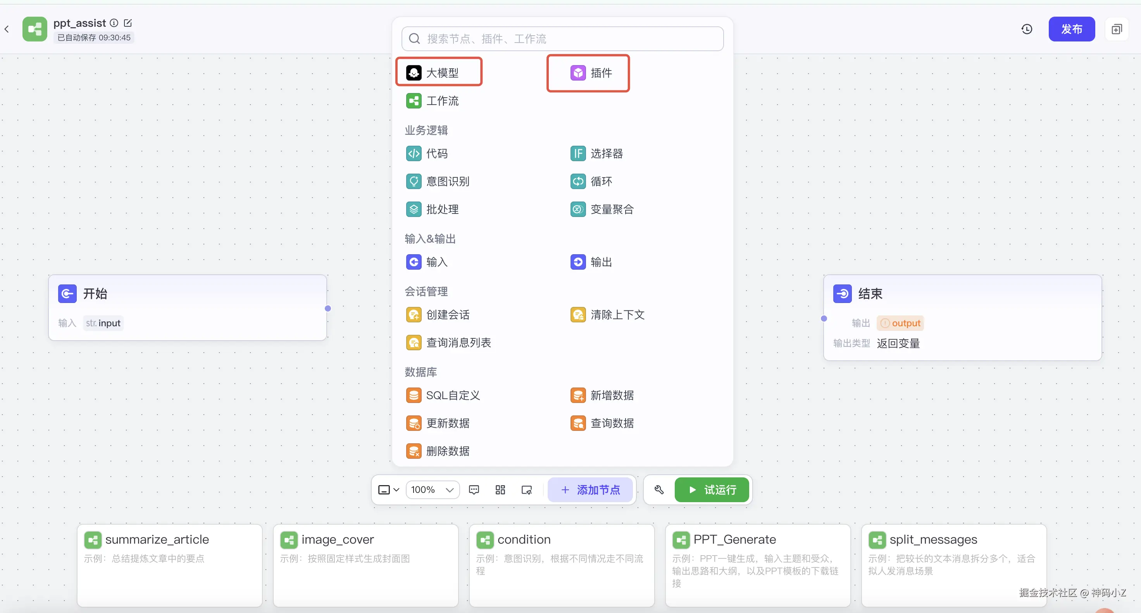Click the 添加节点 button
The height and width of the screenshot is (613, 1141).
[590, 490]
